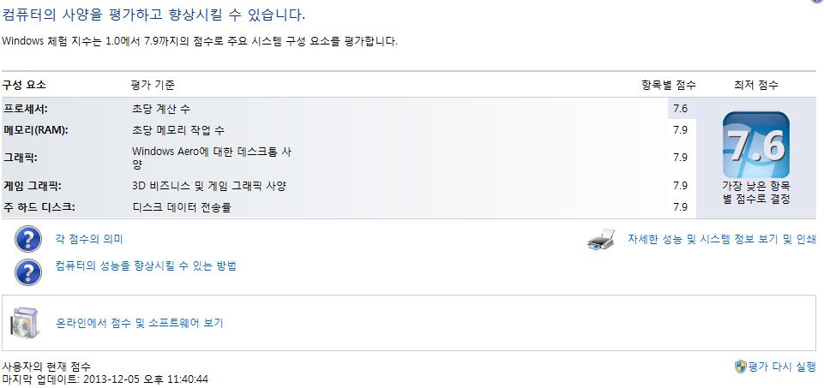Open 자세한 성능 및 시스템 정보 보기 및 인쇄

click(x=721, y=240)
